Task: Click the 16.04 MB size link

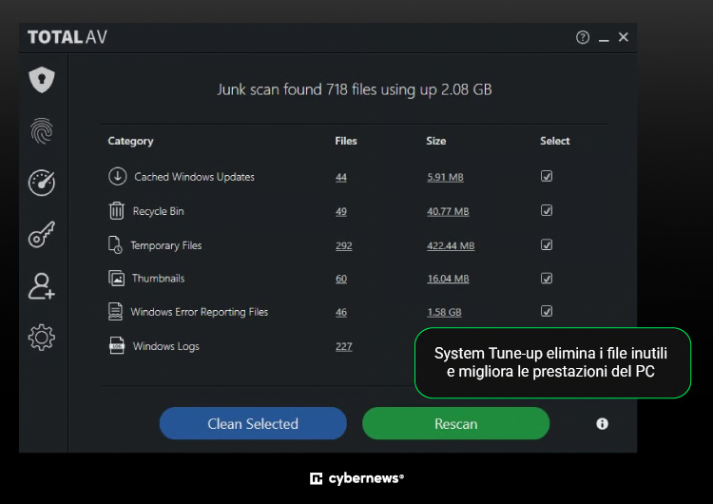Action: pos(448,279)
